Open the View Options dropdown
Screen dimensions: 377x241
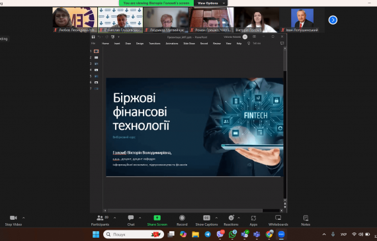pyautogui.click(x=211, y=3)
